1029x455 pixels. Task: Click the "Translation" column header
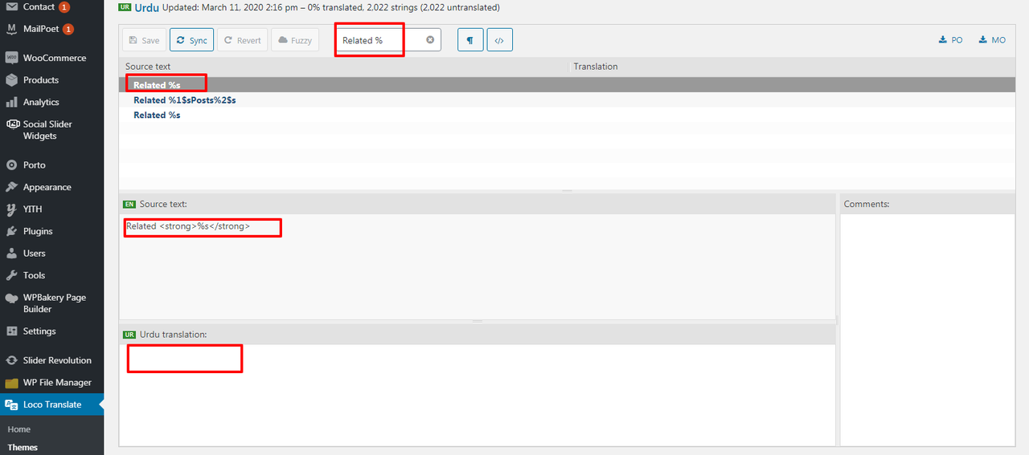point(596,67)
